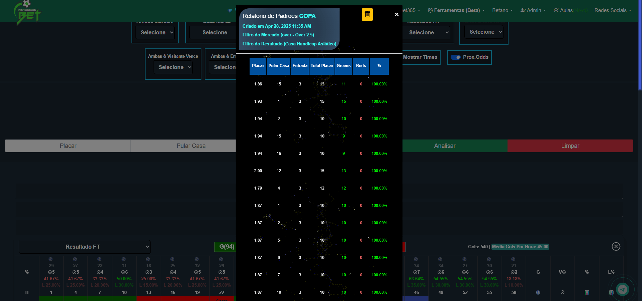Open the Redes Sociais menu
The width and height of the screenshot is (642, 301).
(613, 10)
